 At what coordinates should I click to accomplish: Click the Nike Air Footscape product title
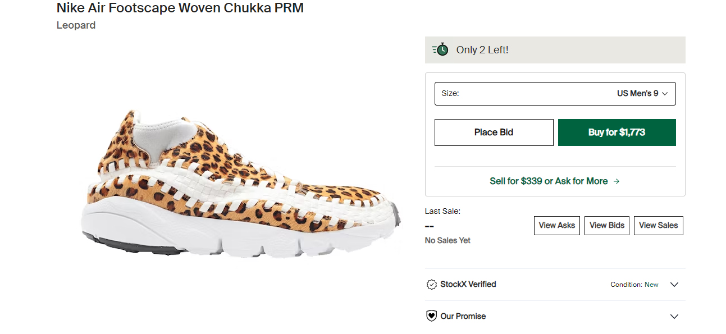tap(180, 8)
